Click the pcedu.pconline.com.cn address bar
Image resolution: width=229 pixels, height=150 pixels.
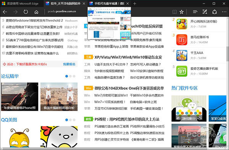click(x=62, y=11)
